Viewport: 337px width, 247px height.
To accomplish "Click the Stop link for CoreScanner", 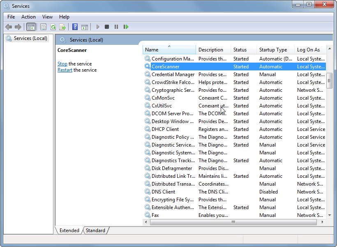I will [x=62, y=64].
